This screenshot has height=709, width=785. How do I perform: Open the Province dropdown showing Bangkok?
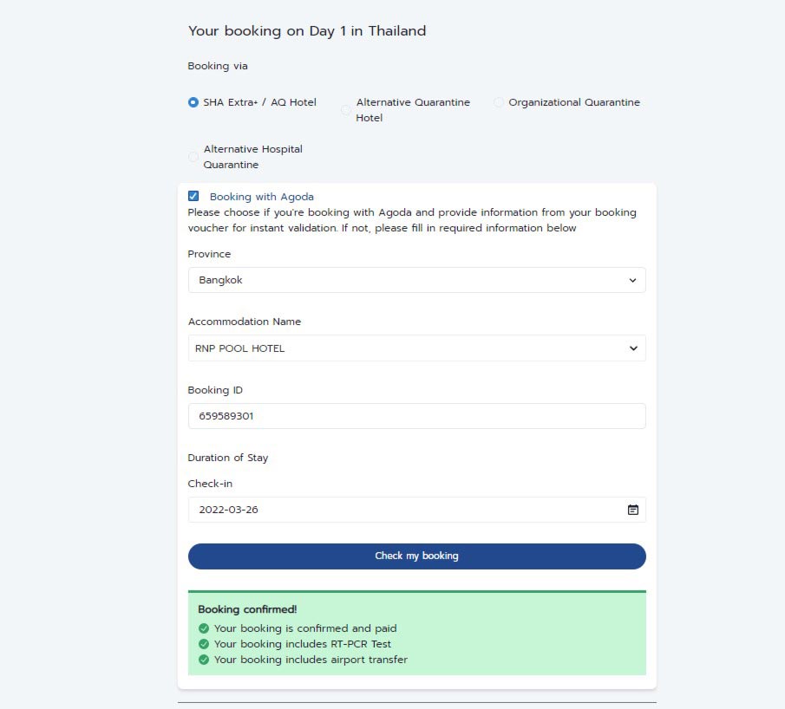[x=416, y=280]
